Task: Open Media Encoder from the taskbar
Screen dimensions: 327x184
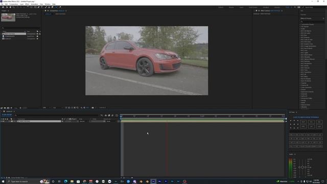Action: click(159, 181)
